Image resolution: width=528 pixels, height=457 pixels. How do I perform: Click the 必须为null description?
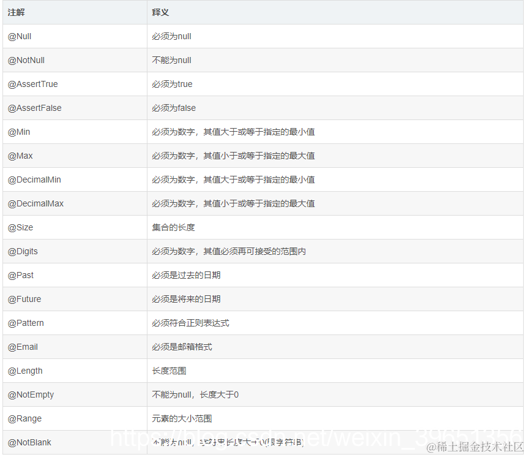click(x=171, y=36)
